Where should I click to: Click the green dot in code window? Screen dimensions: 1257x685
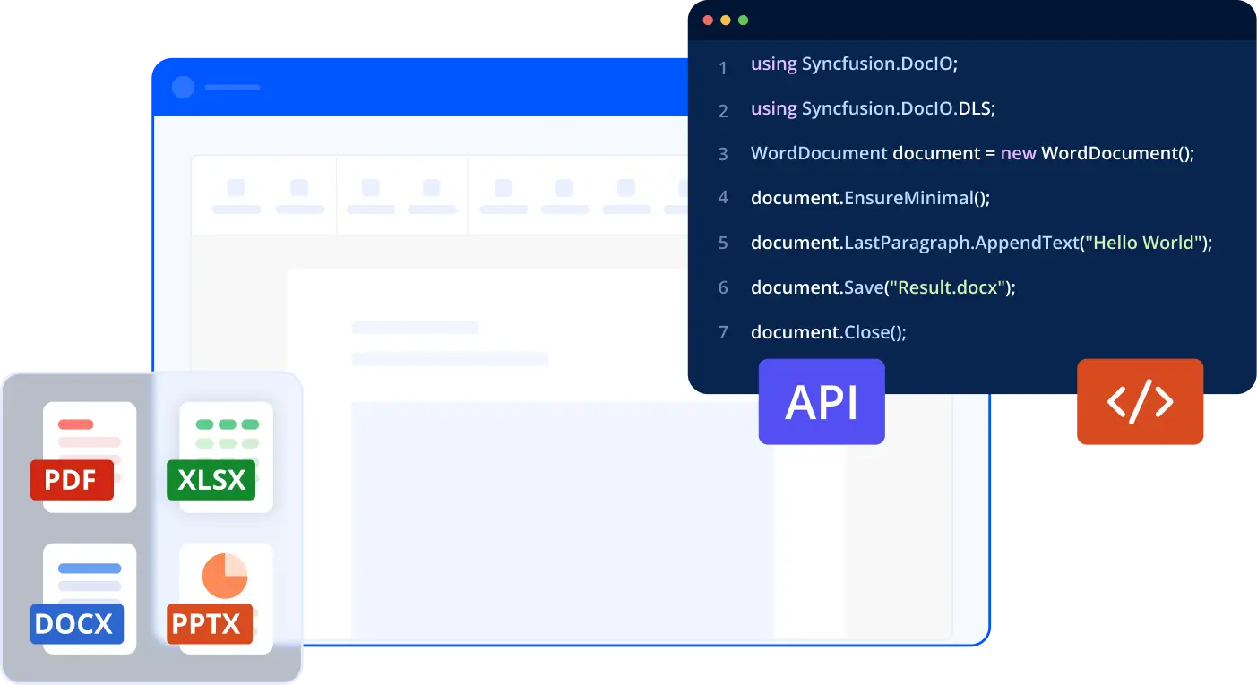click(743, 20)
